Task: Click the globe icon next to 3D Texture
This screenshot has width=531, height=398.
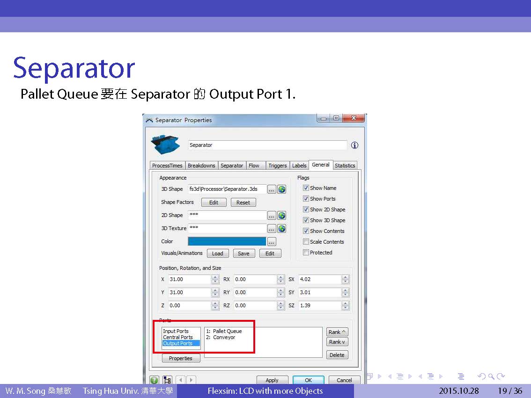Action: pyautogui.click(x=281, y=229)
